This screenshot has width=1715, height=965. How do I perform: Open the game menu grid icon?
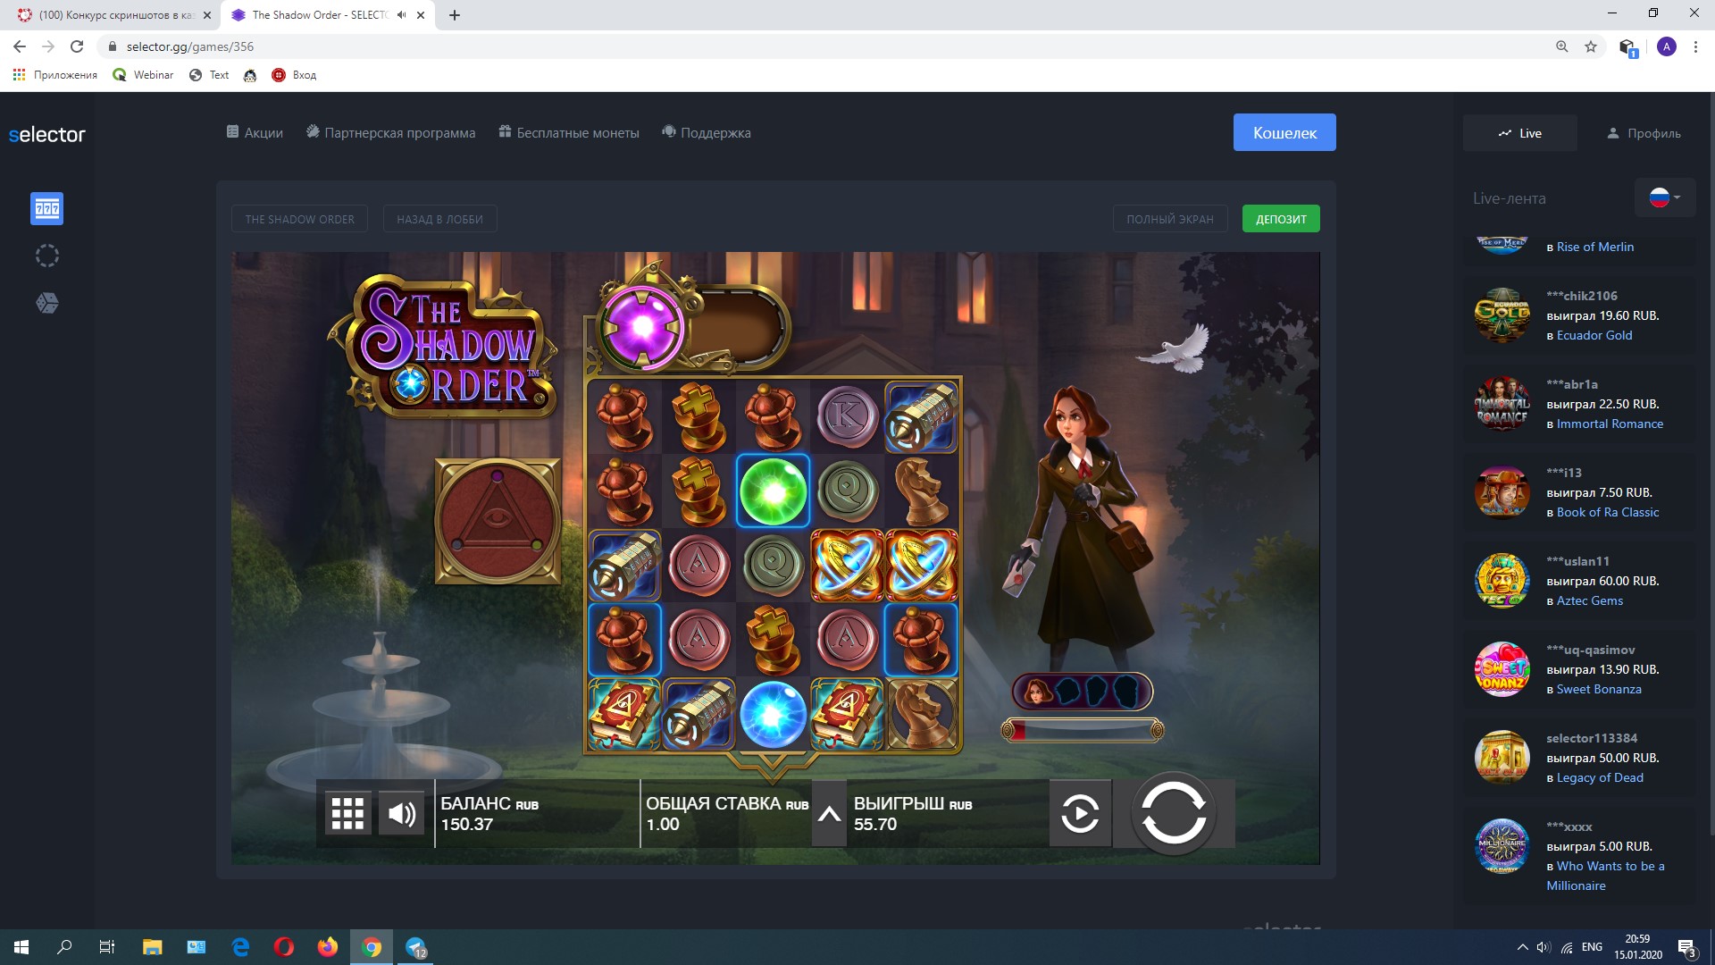click(347, 813)
